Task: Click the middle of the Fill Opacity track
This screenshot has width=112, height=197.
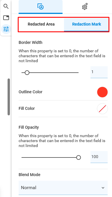Action: coord(50,157)
